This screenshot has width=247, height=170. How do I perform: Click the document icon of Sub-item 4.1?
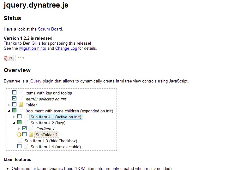26,117
